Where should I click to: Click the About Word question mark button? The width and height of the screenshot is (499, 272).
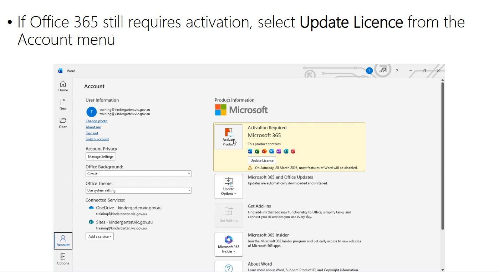click(229, 267)
